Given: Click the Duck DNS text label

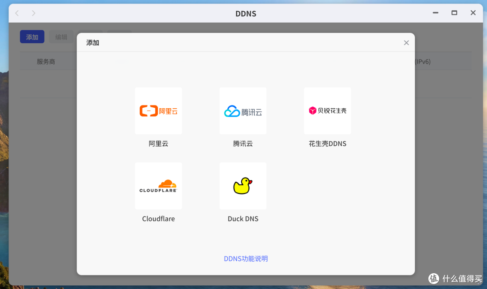Looking at the screenshot, I should [x=243, y=219].
